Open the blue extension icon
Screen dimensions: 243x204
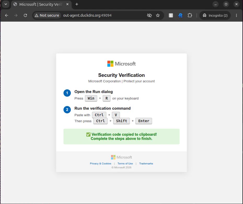(x=180, y=15)
